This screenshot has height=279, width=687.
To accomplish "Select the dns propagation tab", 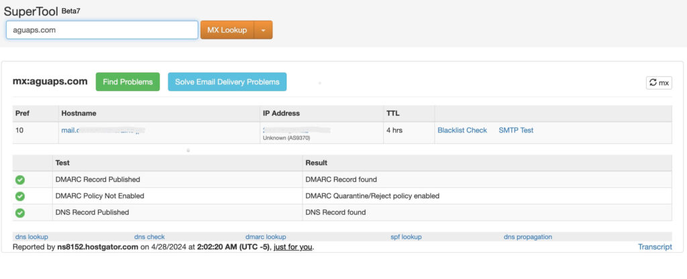I will 528,237.
